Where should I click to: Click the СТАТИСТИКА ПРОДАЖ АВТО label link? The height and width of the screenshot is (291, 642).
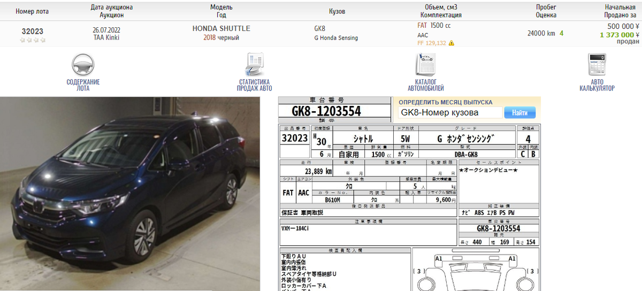coord(254,85)
